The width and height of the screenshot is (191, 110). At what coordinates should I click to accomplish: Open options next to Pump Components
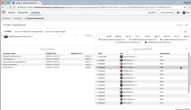pos(18,65)
